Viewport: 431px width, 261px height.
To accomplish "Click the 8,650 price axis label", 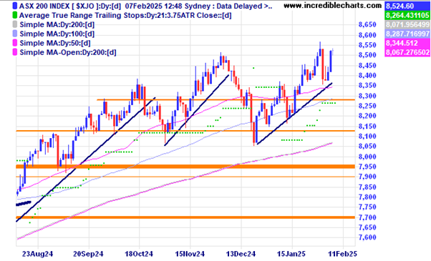I will pos(367,25).
